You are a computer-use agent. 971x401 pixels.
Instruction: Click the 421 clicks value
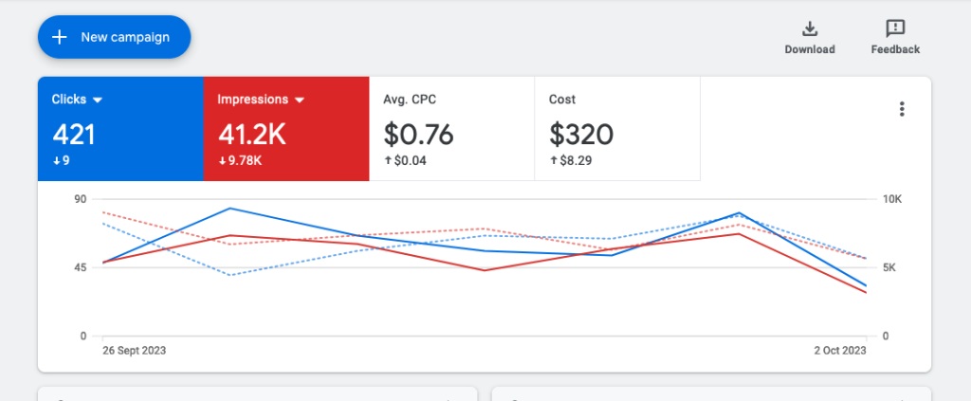74,135
